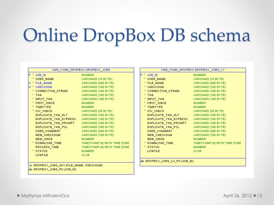Click the diamond unique-key icon beside DROPBOX_JOBS_UK1
Viewport: 274px width, 205px height.
click(31, 165)
